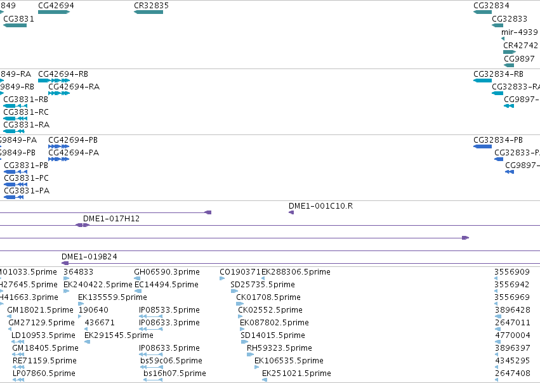
Task: Click the CR42742 gene label
Action: pyautogui.click(x=520, y=46)
